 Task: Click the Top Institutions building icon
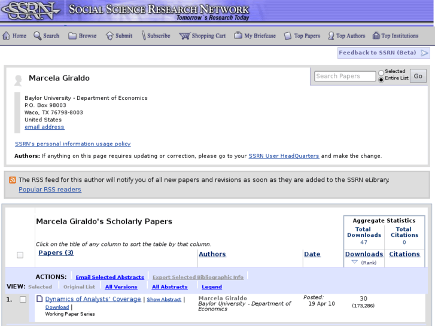tap(376, 35)
